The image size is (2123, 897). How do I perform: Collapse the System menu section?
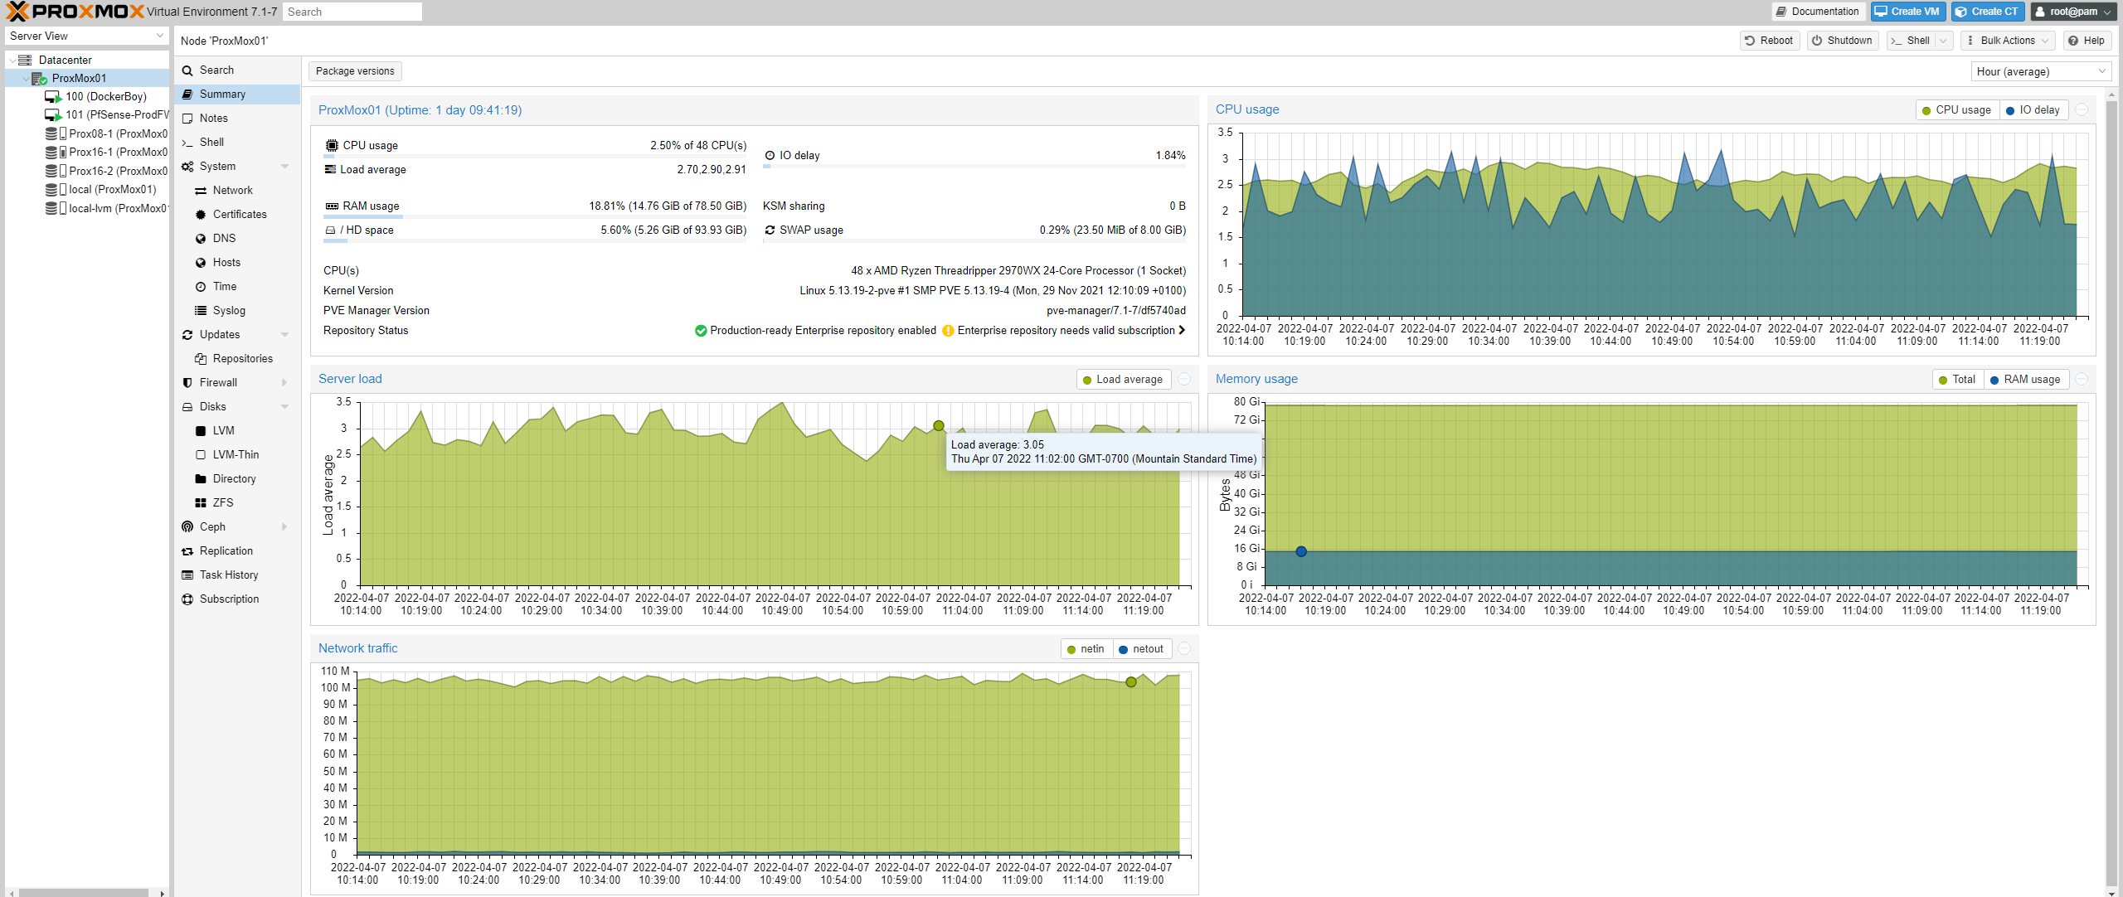(x=285, y=167)
